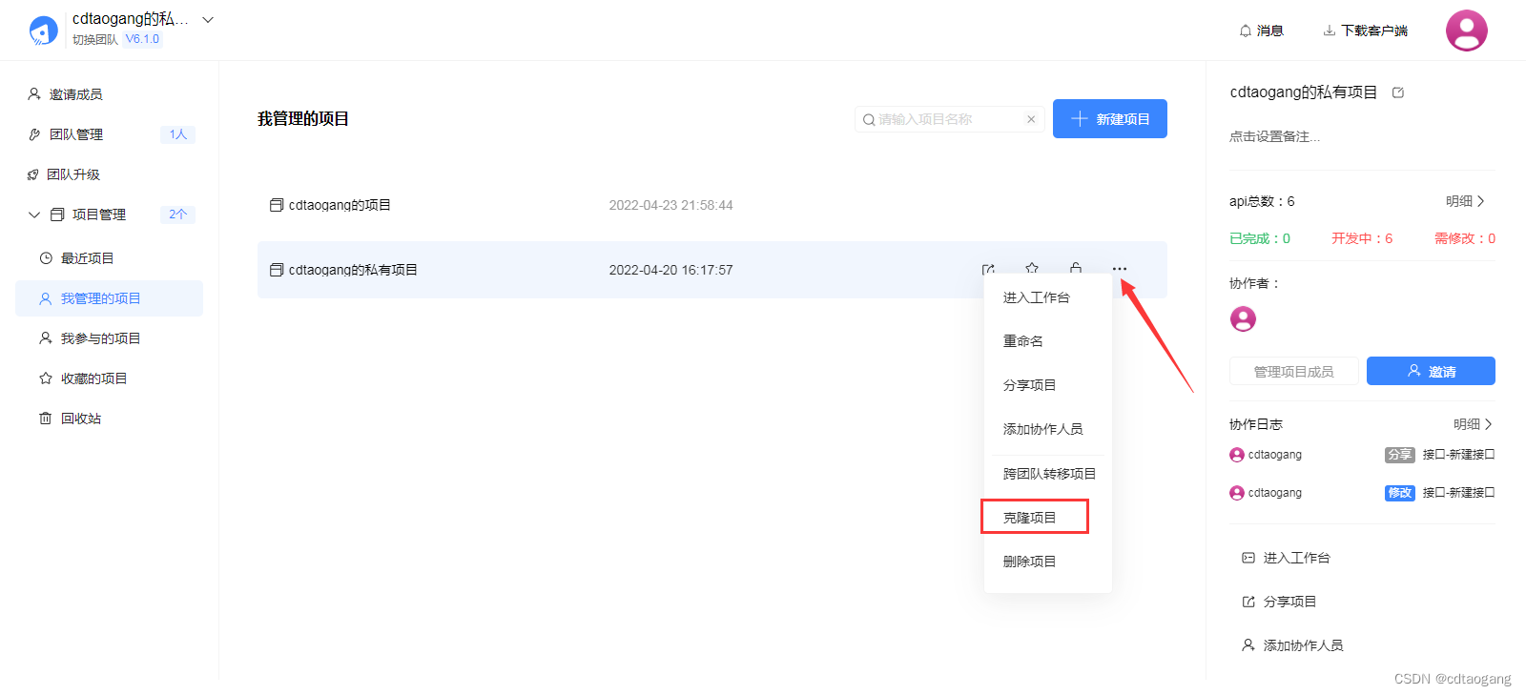Open 协作日志 明细 details link
Screen dimensions: 1526x695
pyautogui.click(x=1473, y=424)
